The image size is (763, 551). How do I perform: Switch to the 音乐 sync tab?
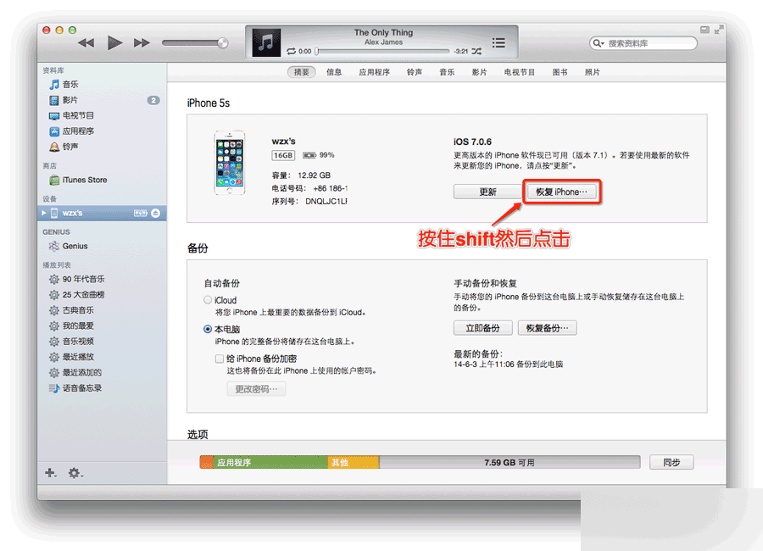point(447,72)
